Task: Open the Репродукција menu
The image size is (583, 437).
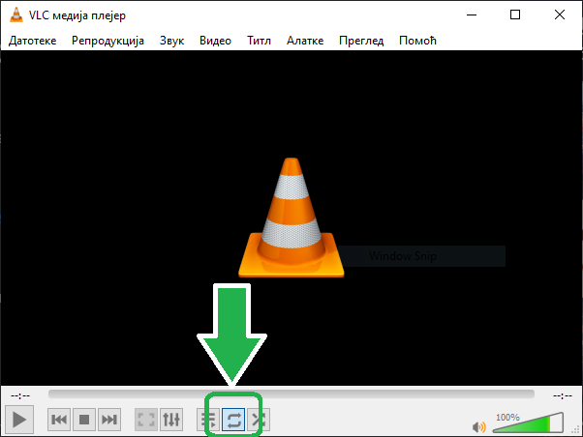Action: point(107,41)
